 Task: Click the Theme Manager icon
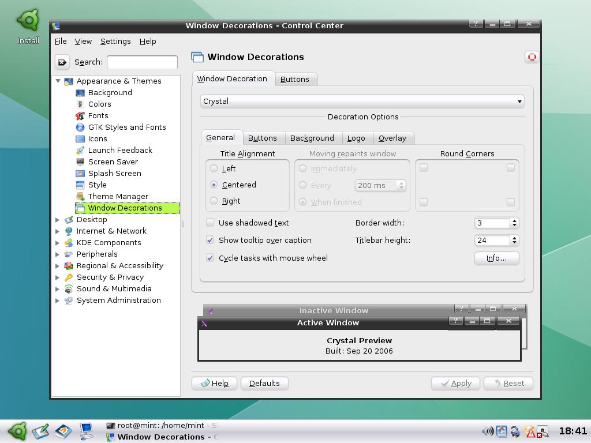click(80, 197)
